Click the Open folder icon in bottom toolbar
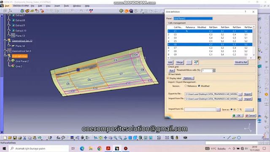270x152 pixels. [x=10, y=138]
